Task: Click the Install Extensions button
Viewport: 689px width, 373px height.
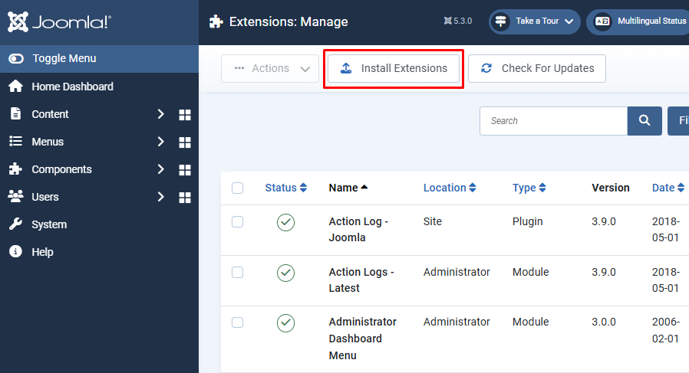Action: tap(393, 68)
